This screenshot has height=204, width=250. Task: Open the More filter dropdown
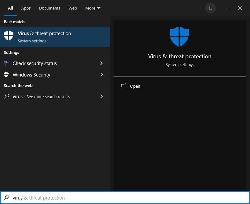(93, 8)
